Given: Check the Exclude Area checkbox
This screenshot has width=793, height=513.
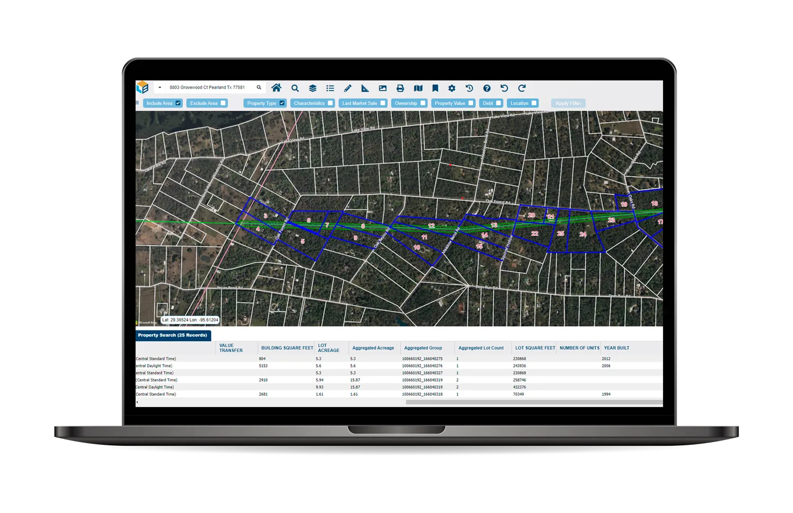Looking at the screenshot, I should [x=223, y=103].
